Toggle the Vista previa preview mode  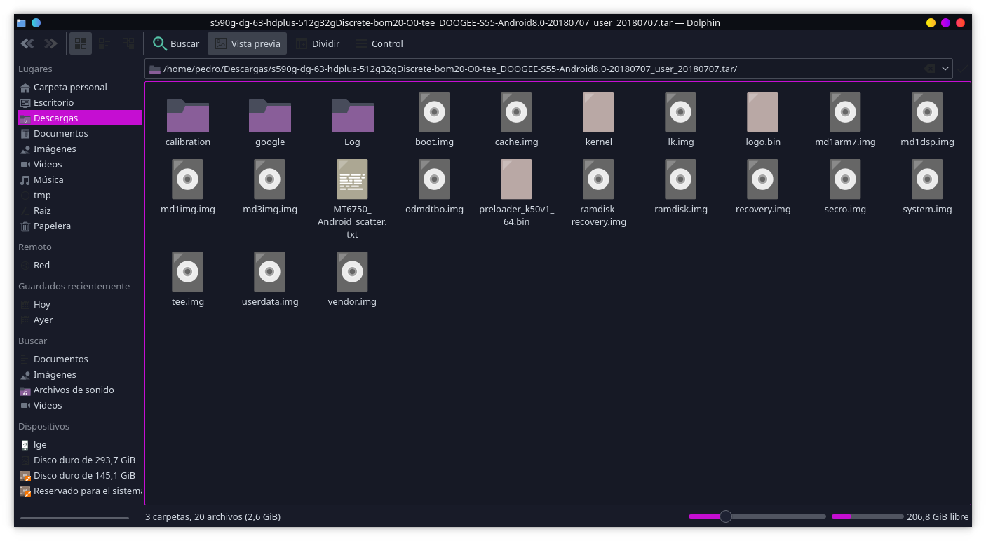(248, 43)
